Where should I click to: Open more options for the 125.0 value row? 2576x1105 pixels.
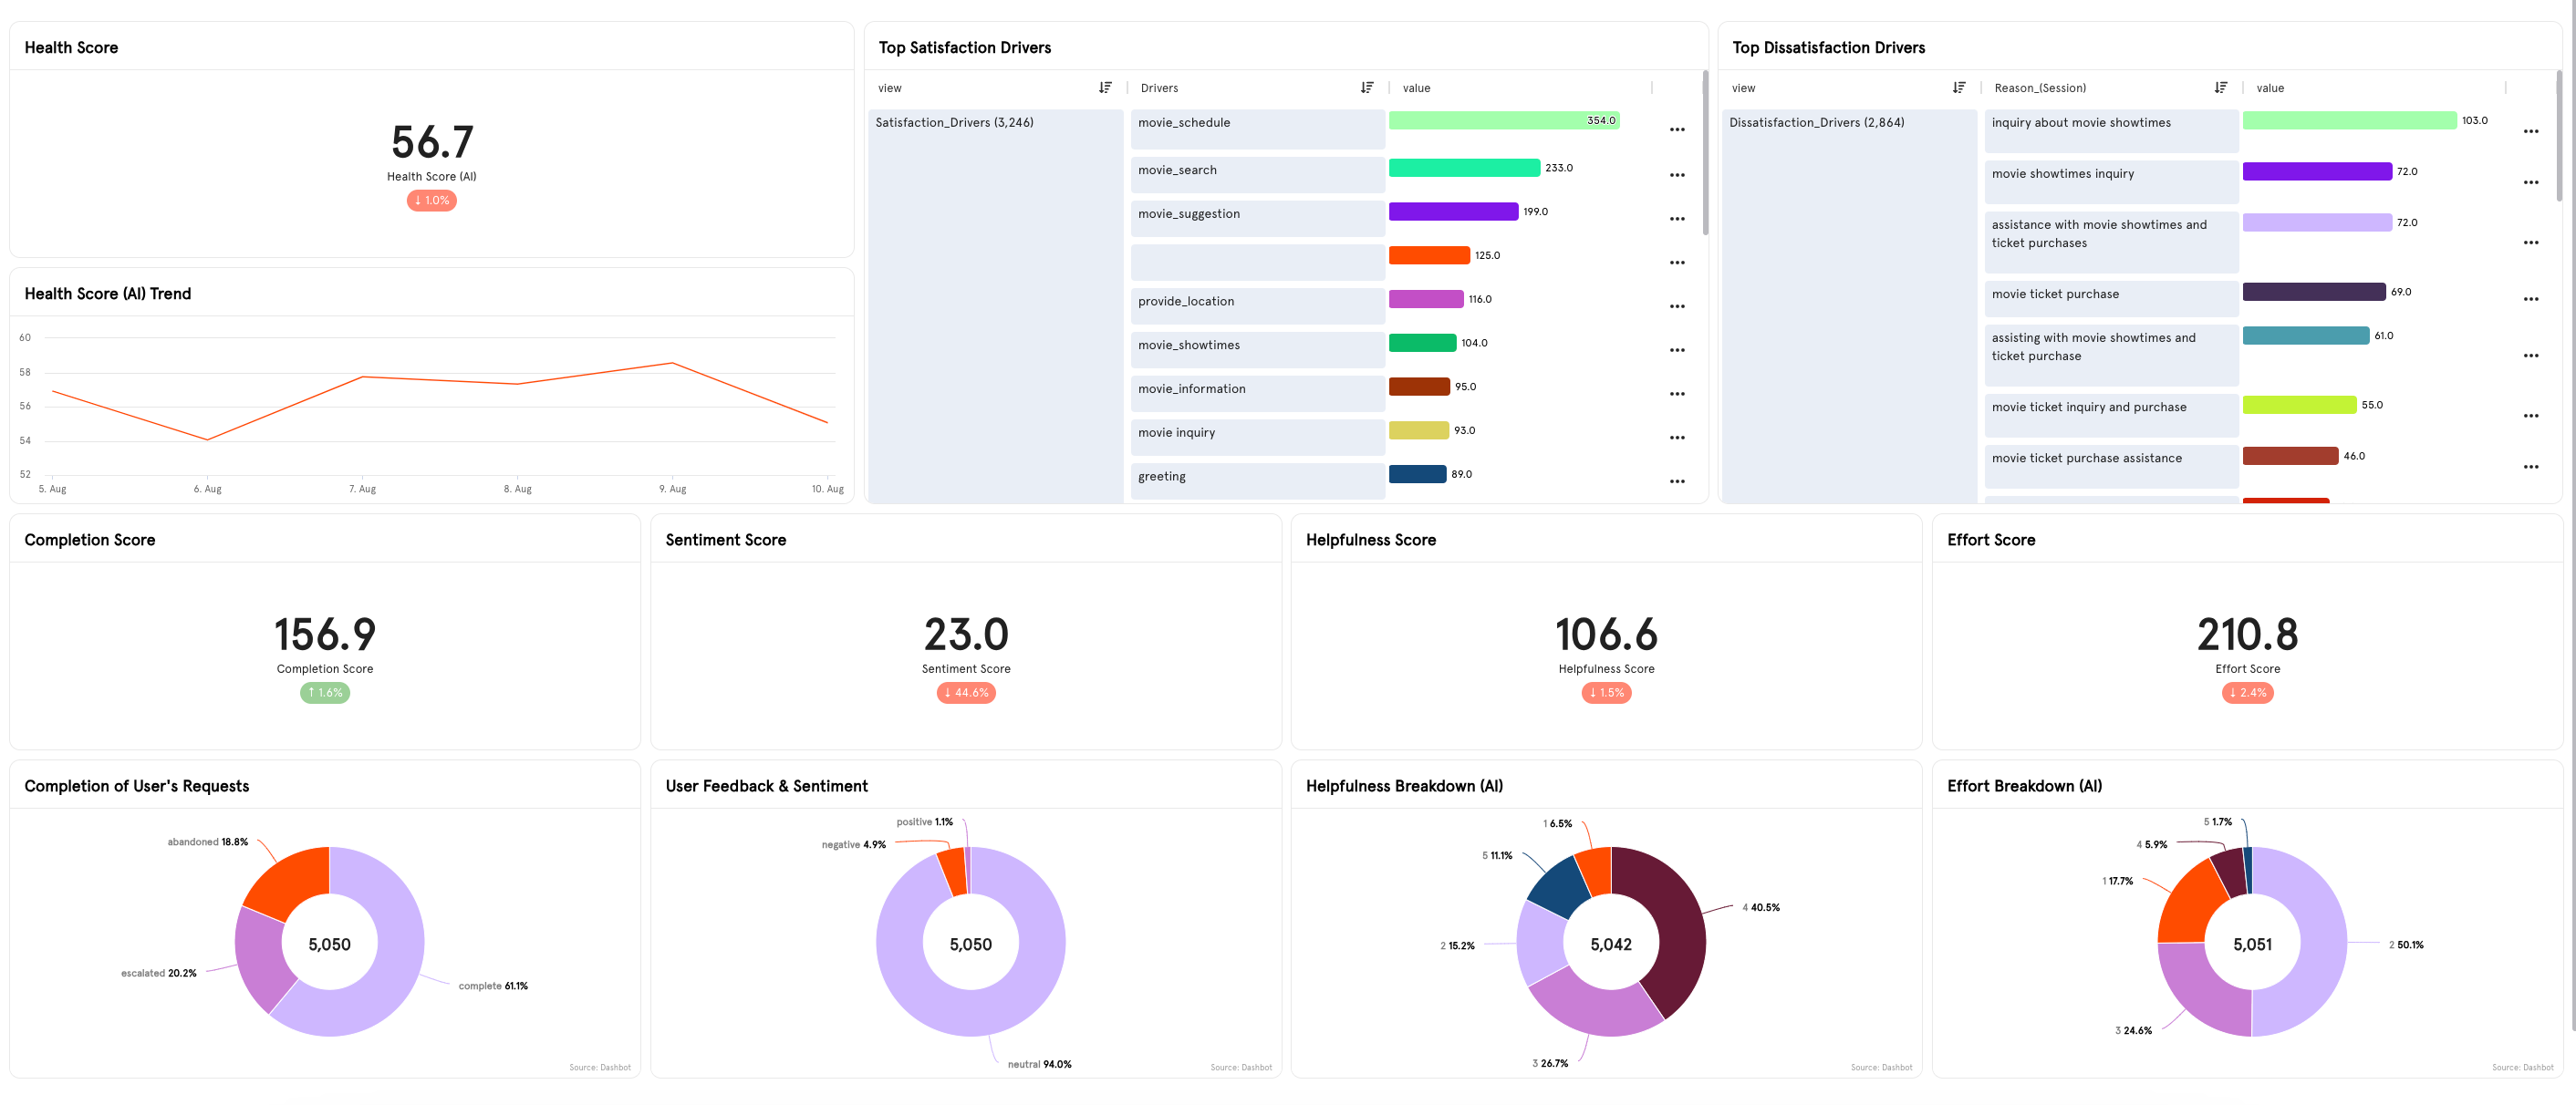1677,263
